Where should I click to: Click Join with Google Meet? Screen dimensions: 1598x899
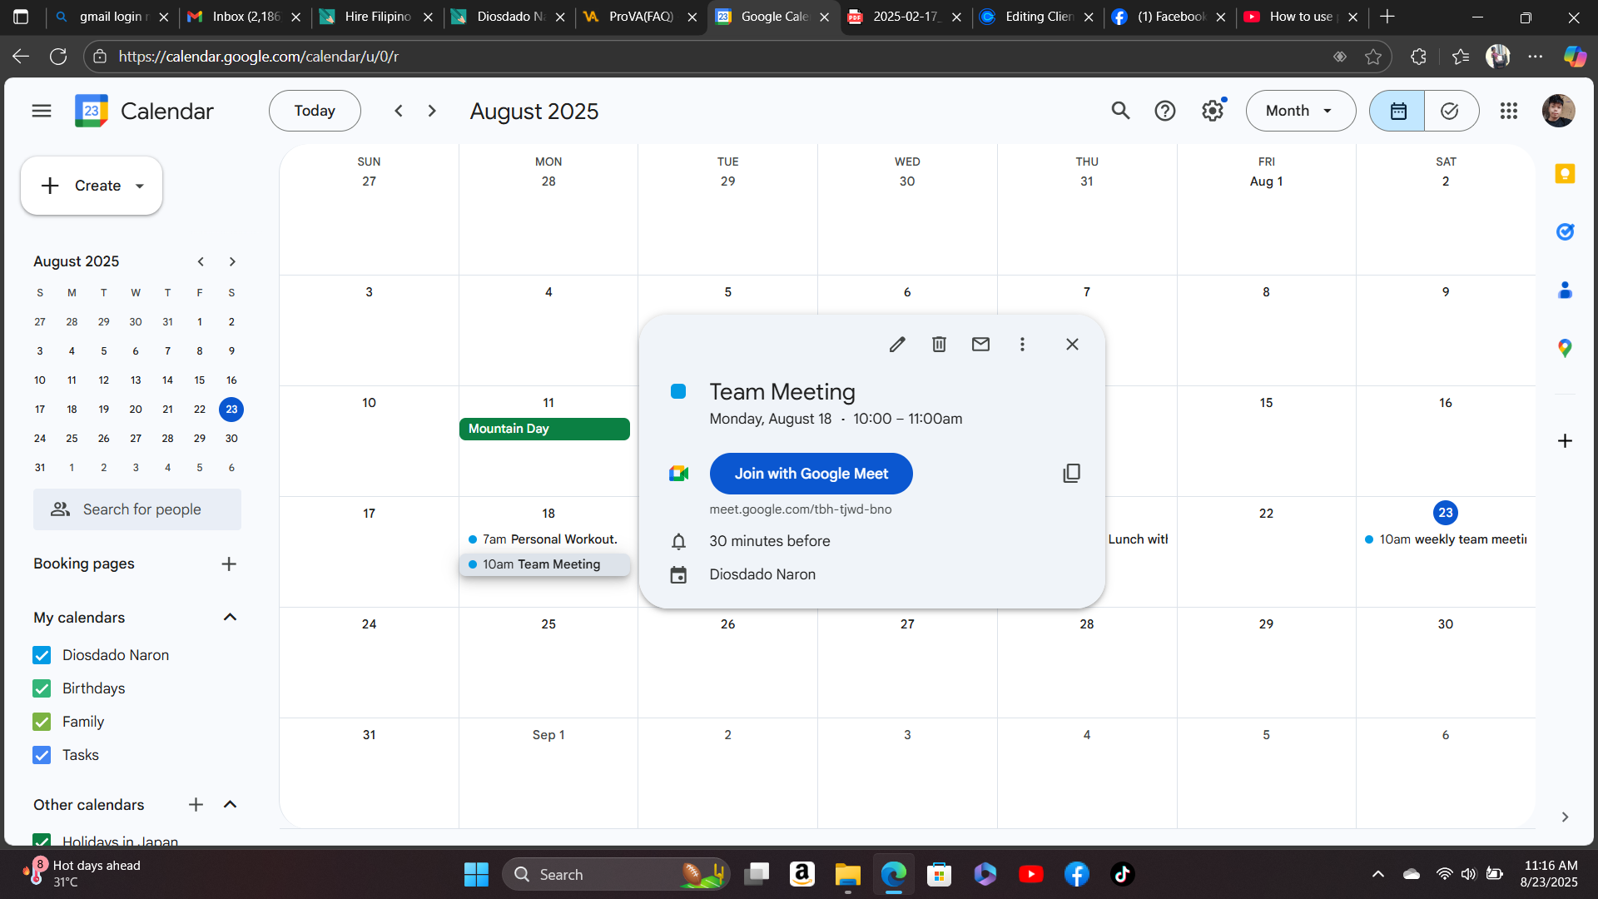point(811,474)
